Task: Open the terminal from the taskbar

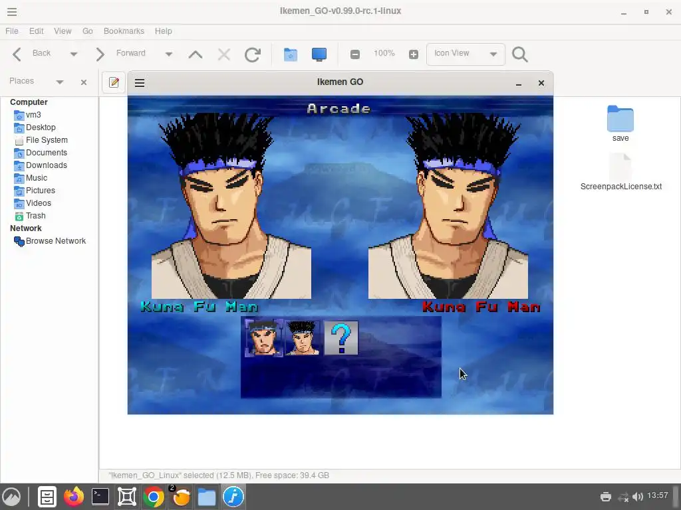Action: pos(100,497)
